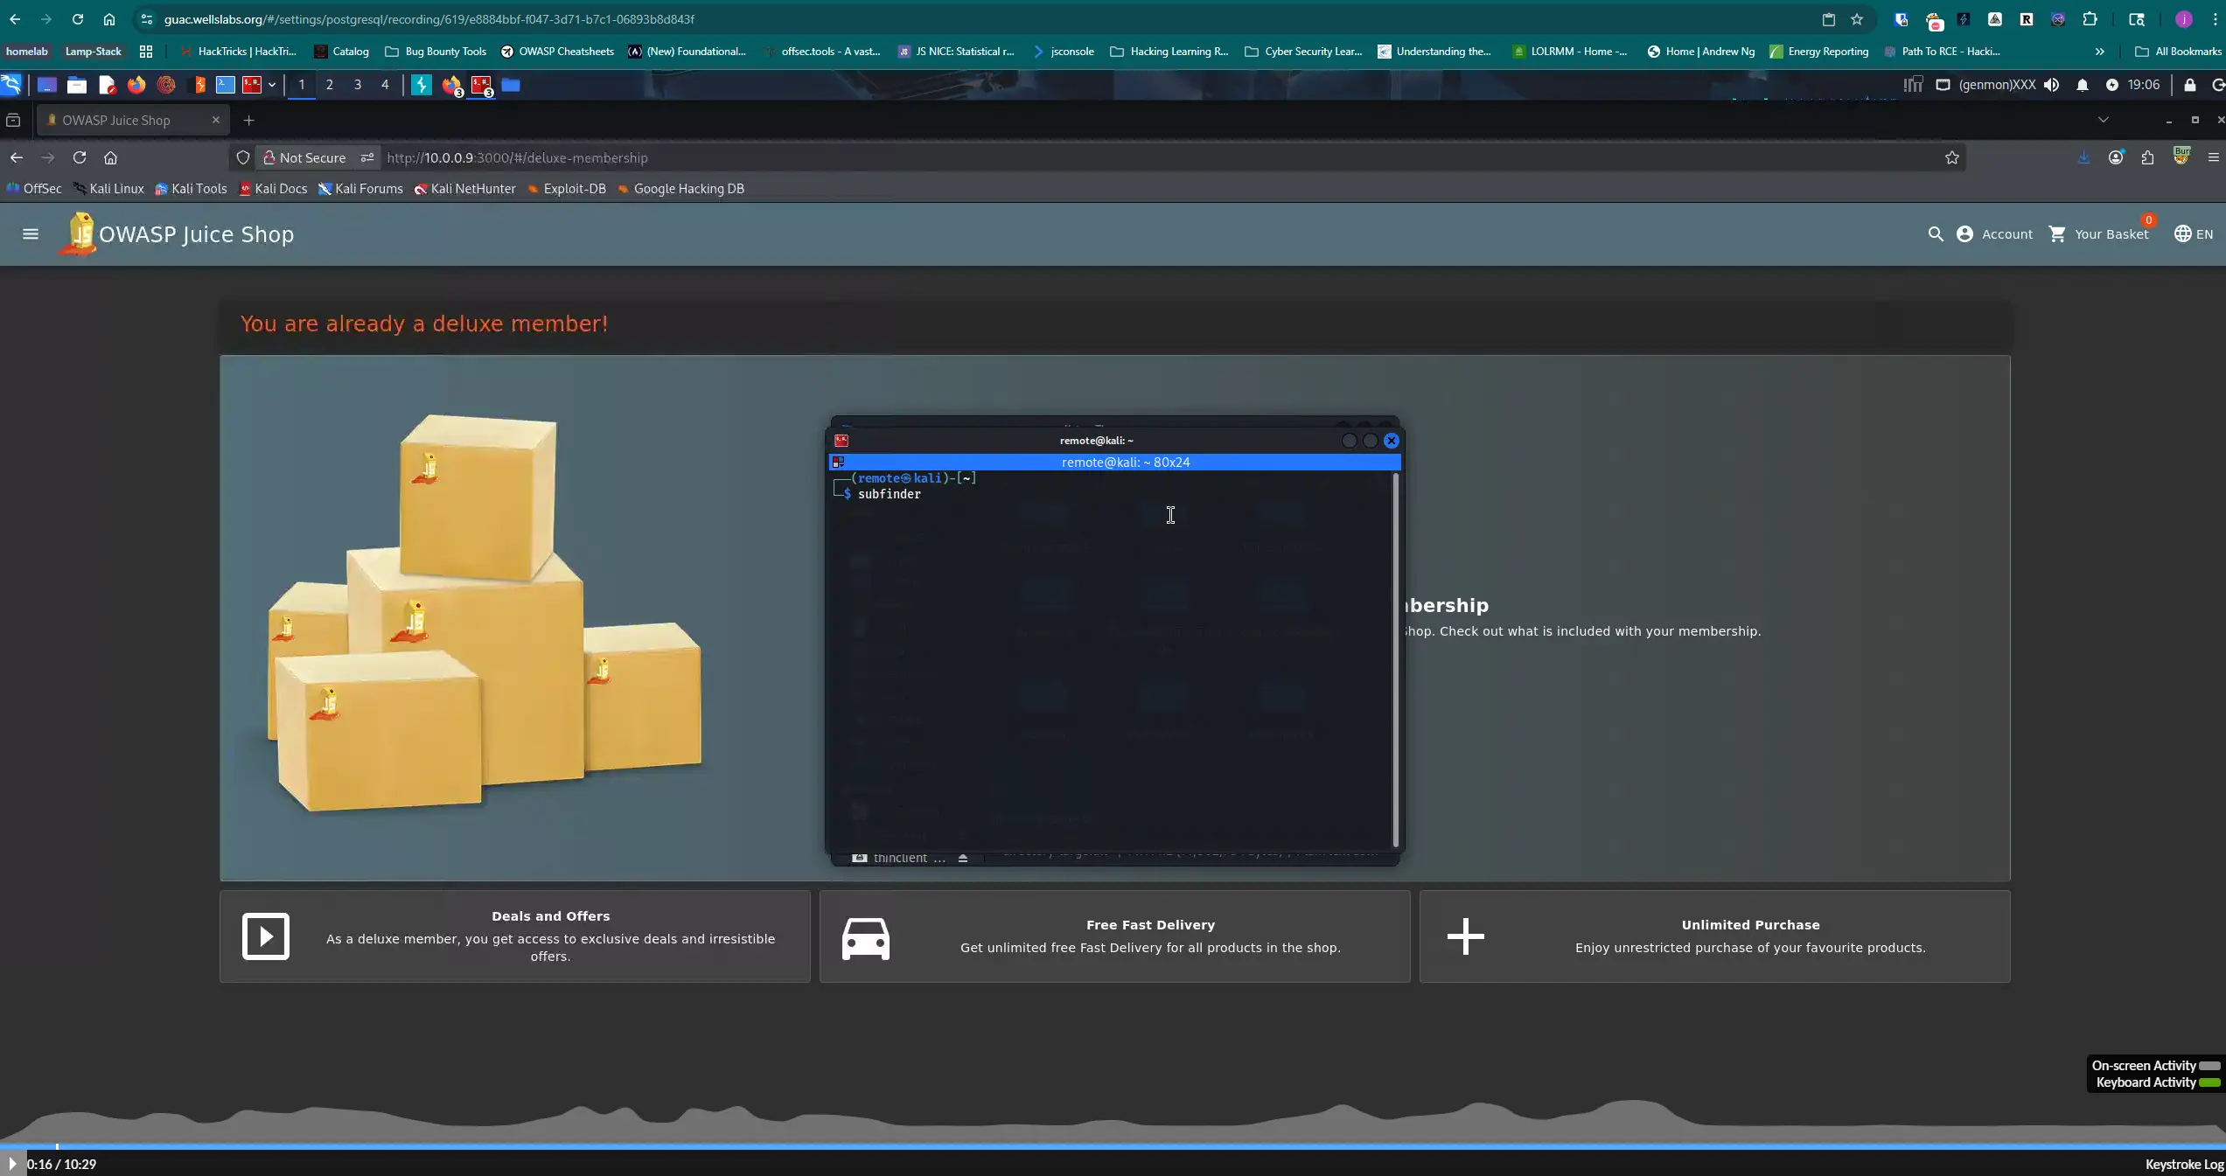2226x1176 pixels.
Task: Open the Kali Tools bookmark
Action: coord(191,188)
